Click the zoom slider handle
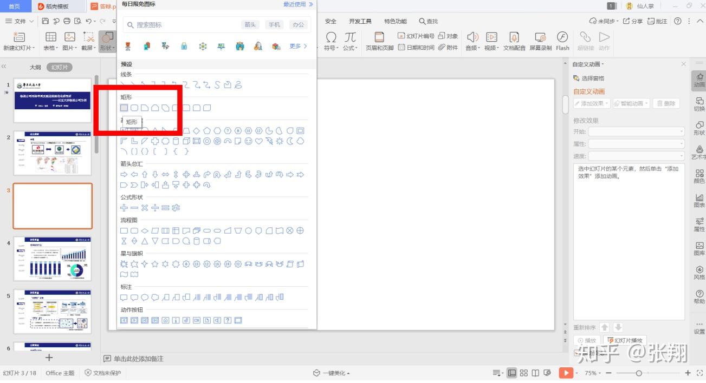Image resolution: width=706 pixels, height=383 pixels. coord(639,373)
